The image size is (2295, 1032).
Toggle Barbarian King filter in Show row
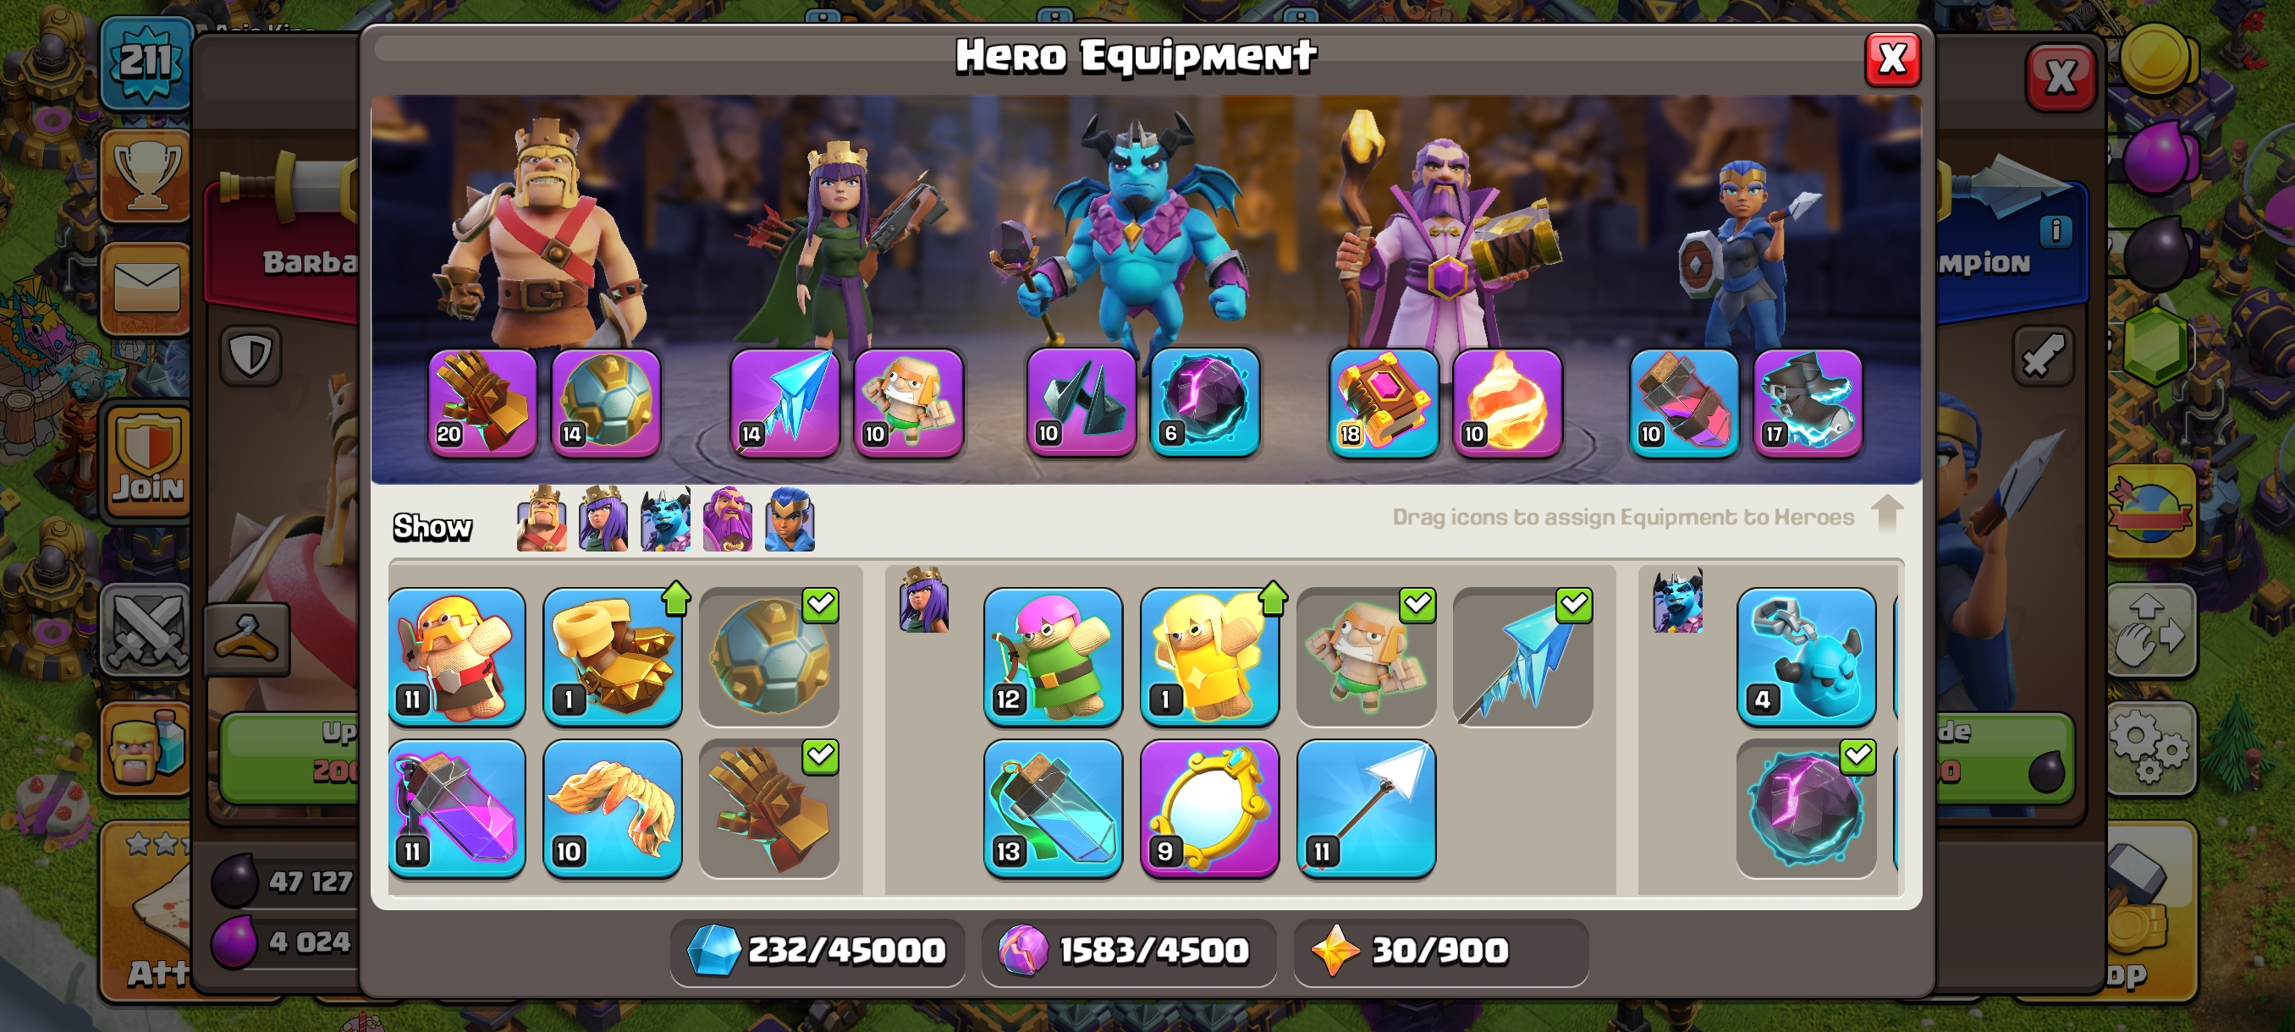pyautogui.click(x=542, y=519)
